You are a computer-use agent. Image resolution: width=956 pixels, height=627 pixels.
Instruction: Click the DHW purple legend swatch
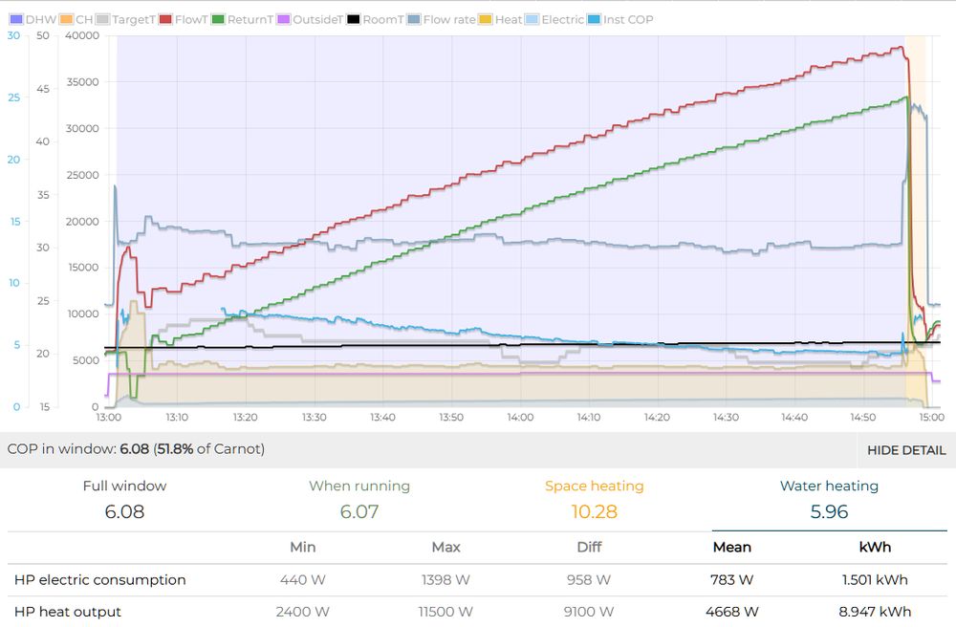[16, 19]
